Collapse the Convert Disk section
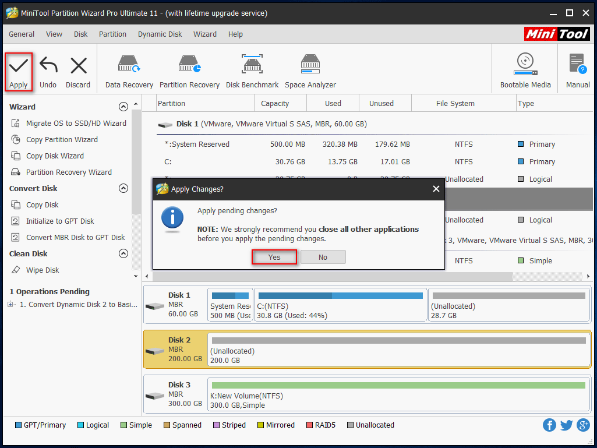Viewport: 597px width, 448px height. click(x=123, y=188)
